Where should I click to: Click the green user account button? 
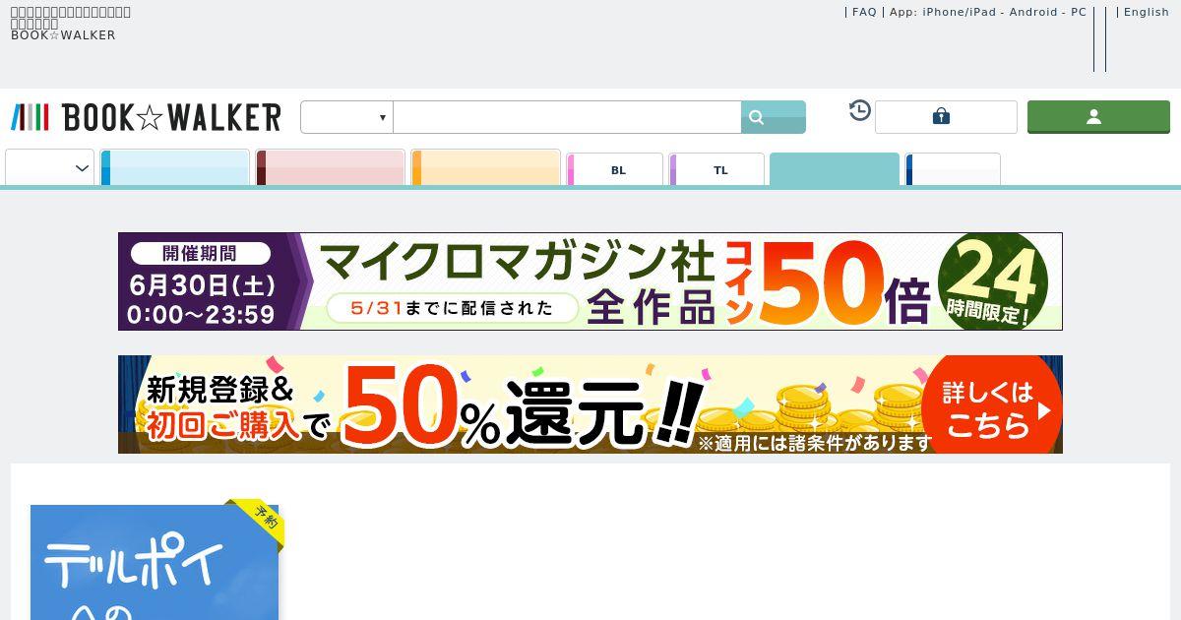(x=1098, y=117)
